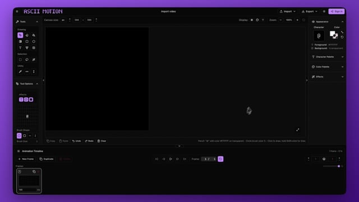This screenshot has width=359, height=202.
Task: Open the settings gear beside Export
Action: point(324,11)
